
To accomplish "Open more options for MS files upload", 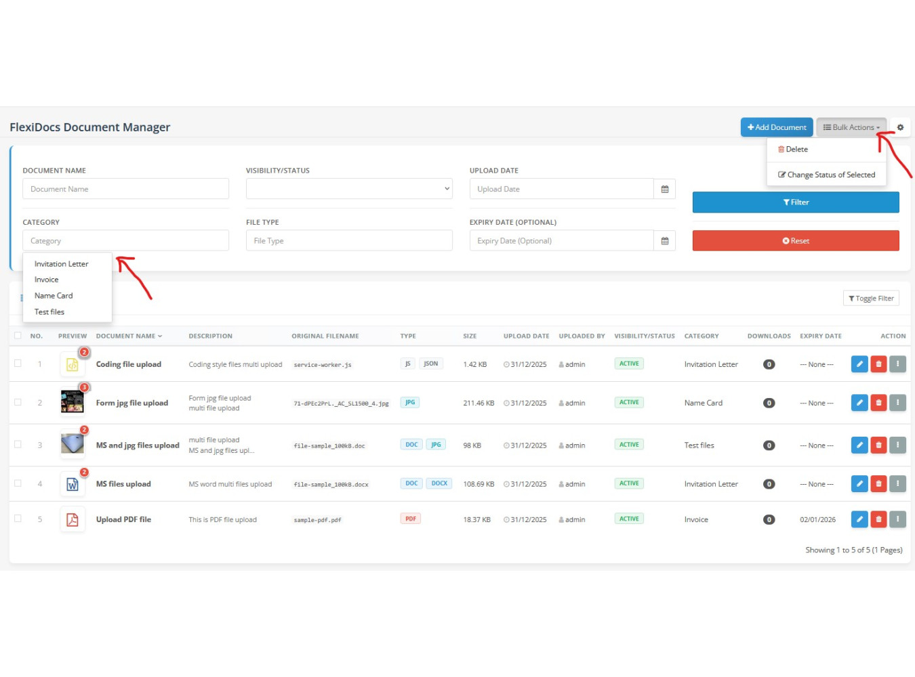I will (897, 484).
